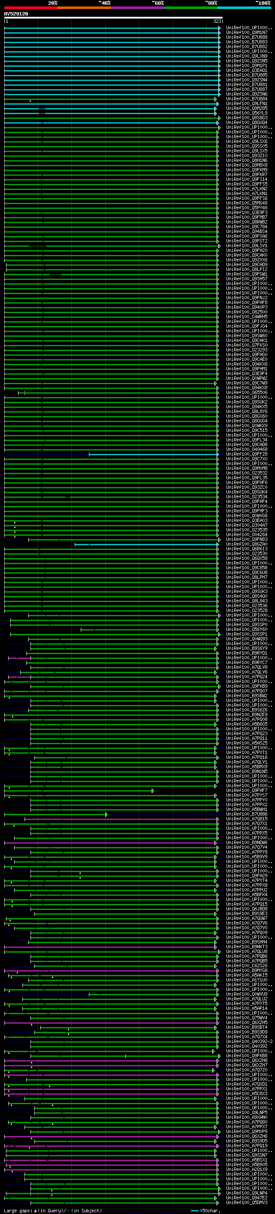
Task: Choose hit UniRef100_Q9LFN1
Action: (247, 104)
